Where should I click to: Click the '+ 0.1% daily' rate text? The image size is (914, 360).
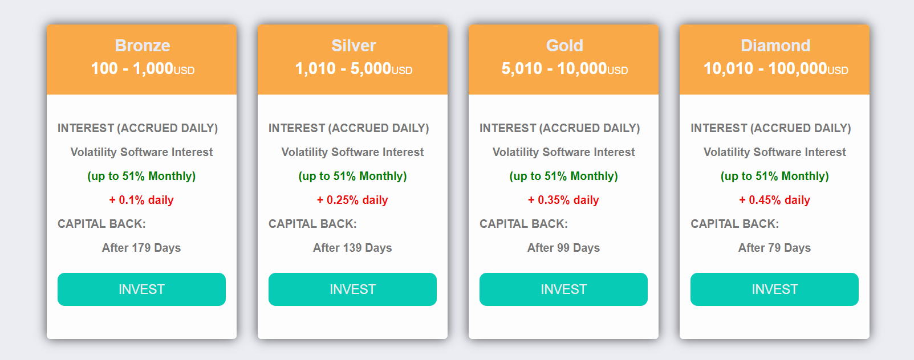click(x=141, y=200)
